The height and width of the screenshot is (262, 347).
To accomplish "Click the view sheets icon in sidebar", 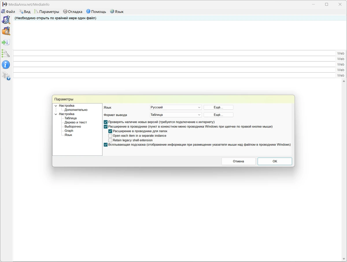I will 6,76.
